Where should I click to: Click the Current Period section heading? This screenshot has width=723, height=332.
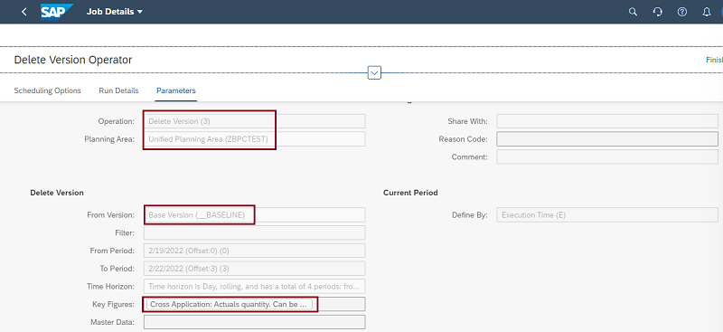click(410, 193)
